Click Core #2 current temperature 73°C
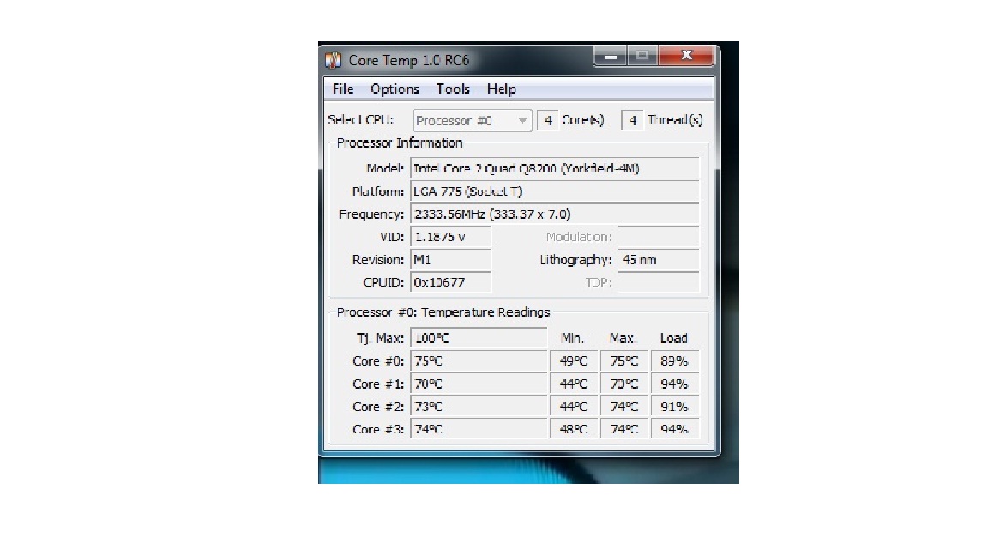This screenshot has width=988, height=556. click(x=479, y=407)
